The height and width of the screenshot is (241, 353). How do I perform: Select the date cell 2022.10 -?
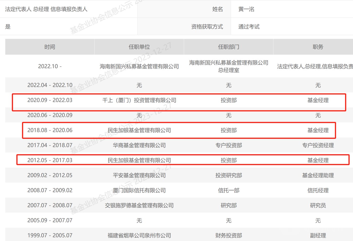50,66
